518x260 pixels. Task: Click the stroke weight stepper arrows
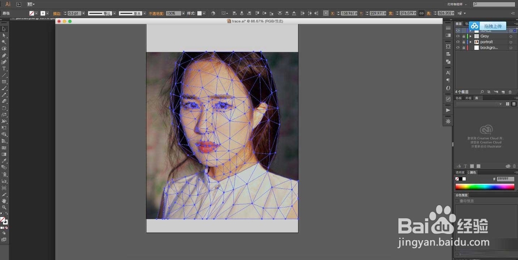[x=65, y=13]
